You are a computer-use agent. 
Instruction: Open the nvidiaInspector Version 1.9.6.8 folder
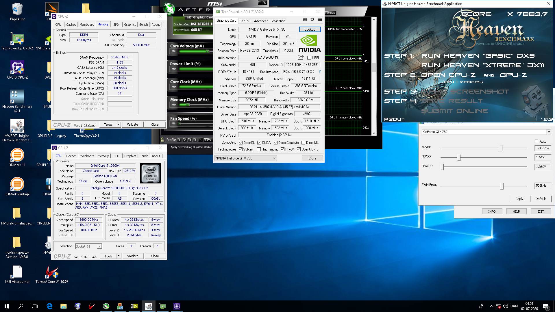point(17,247)
